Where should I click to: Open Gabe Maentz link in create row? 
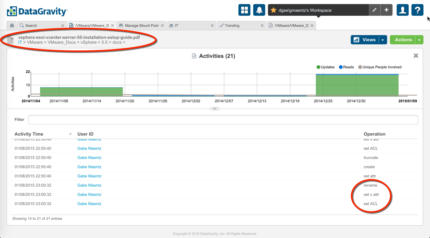point(89,167)
